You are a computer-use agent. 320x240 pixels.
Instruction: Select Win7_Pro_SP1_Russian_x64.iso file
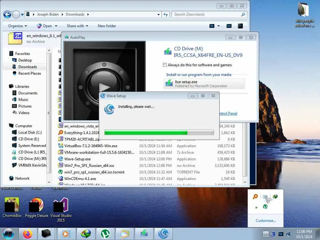pos(89,166)
